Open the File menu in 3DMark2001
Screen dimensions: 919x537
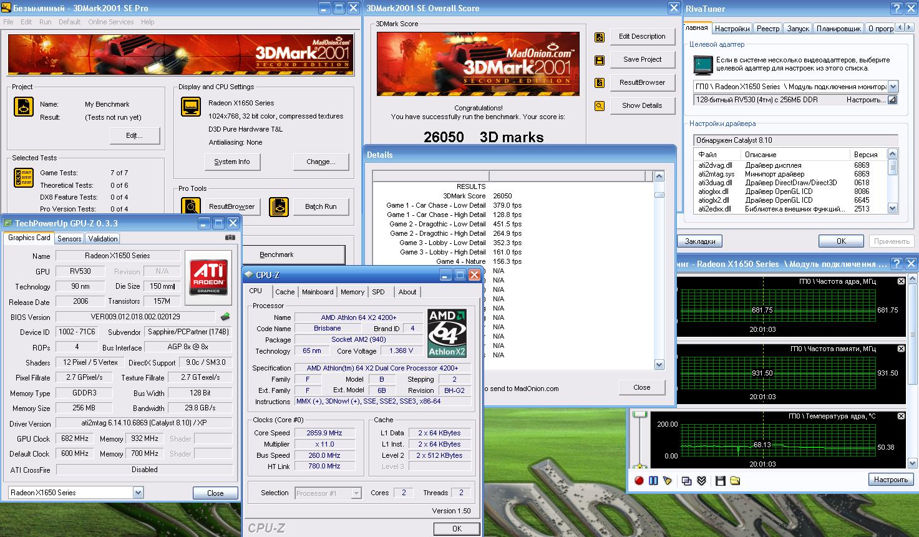(x=8, y=22)
